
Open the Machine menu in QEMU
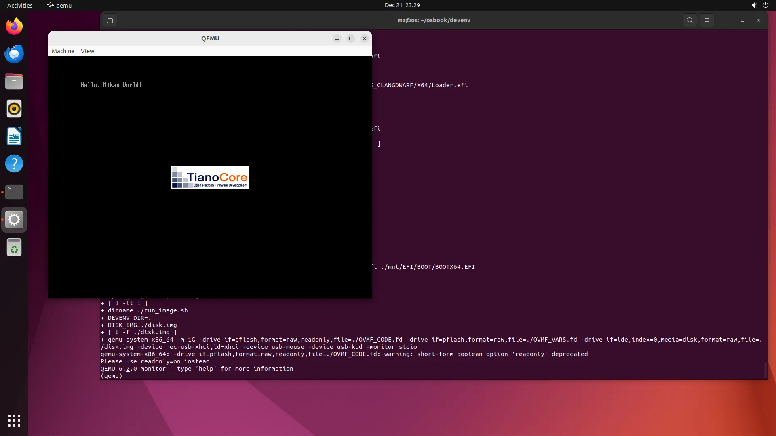(x=63, y=51)
